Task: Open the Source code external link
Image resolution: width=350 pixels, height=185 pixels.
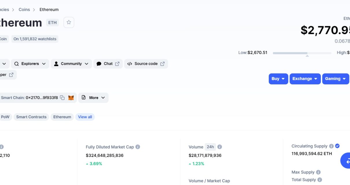Action: [146, 64]
